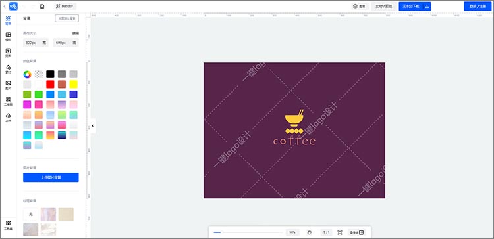Select the hand pan tool

coord(310,232)
